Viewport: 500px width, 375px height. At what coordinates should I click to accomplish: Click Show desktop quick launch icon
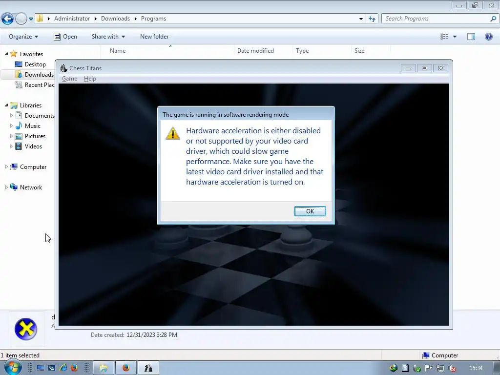41,368
